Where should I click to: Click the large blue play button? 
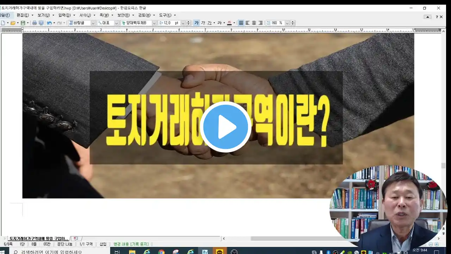[225, 127]
